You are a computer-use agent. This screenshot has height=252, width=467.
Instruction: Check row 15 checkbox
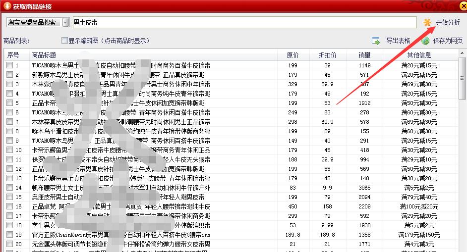(x=10, y=197)
